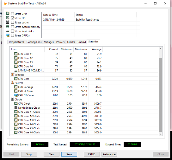Click the Stress FPU icon

tap(8, 18)
